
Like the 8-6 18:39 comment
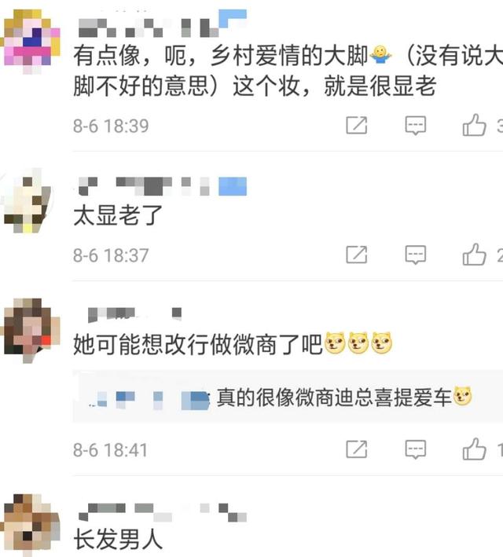(x=474, y=125)
